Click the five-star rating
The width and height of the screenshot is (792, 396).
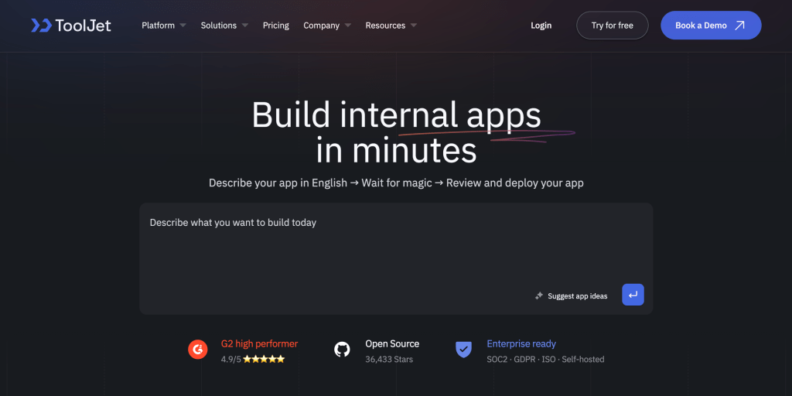[x=264, y=360]
